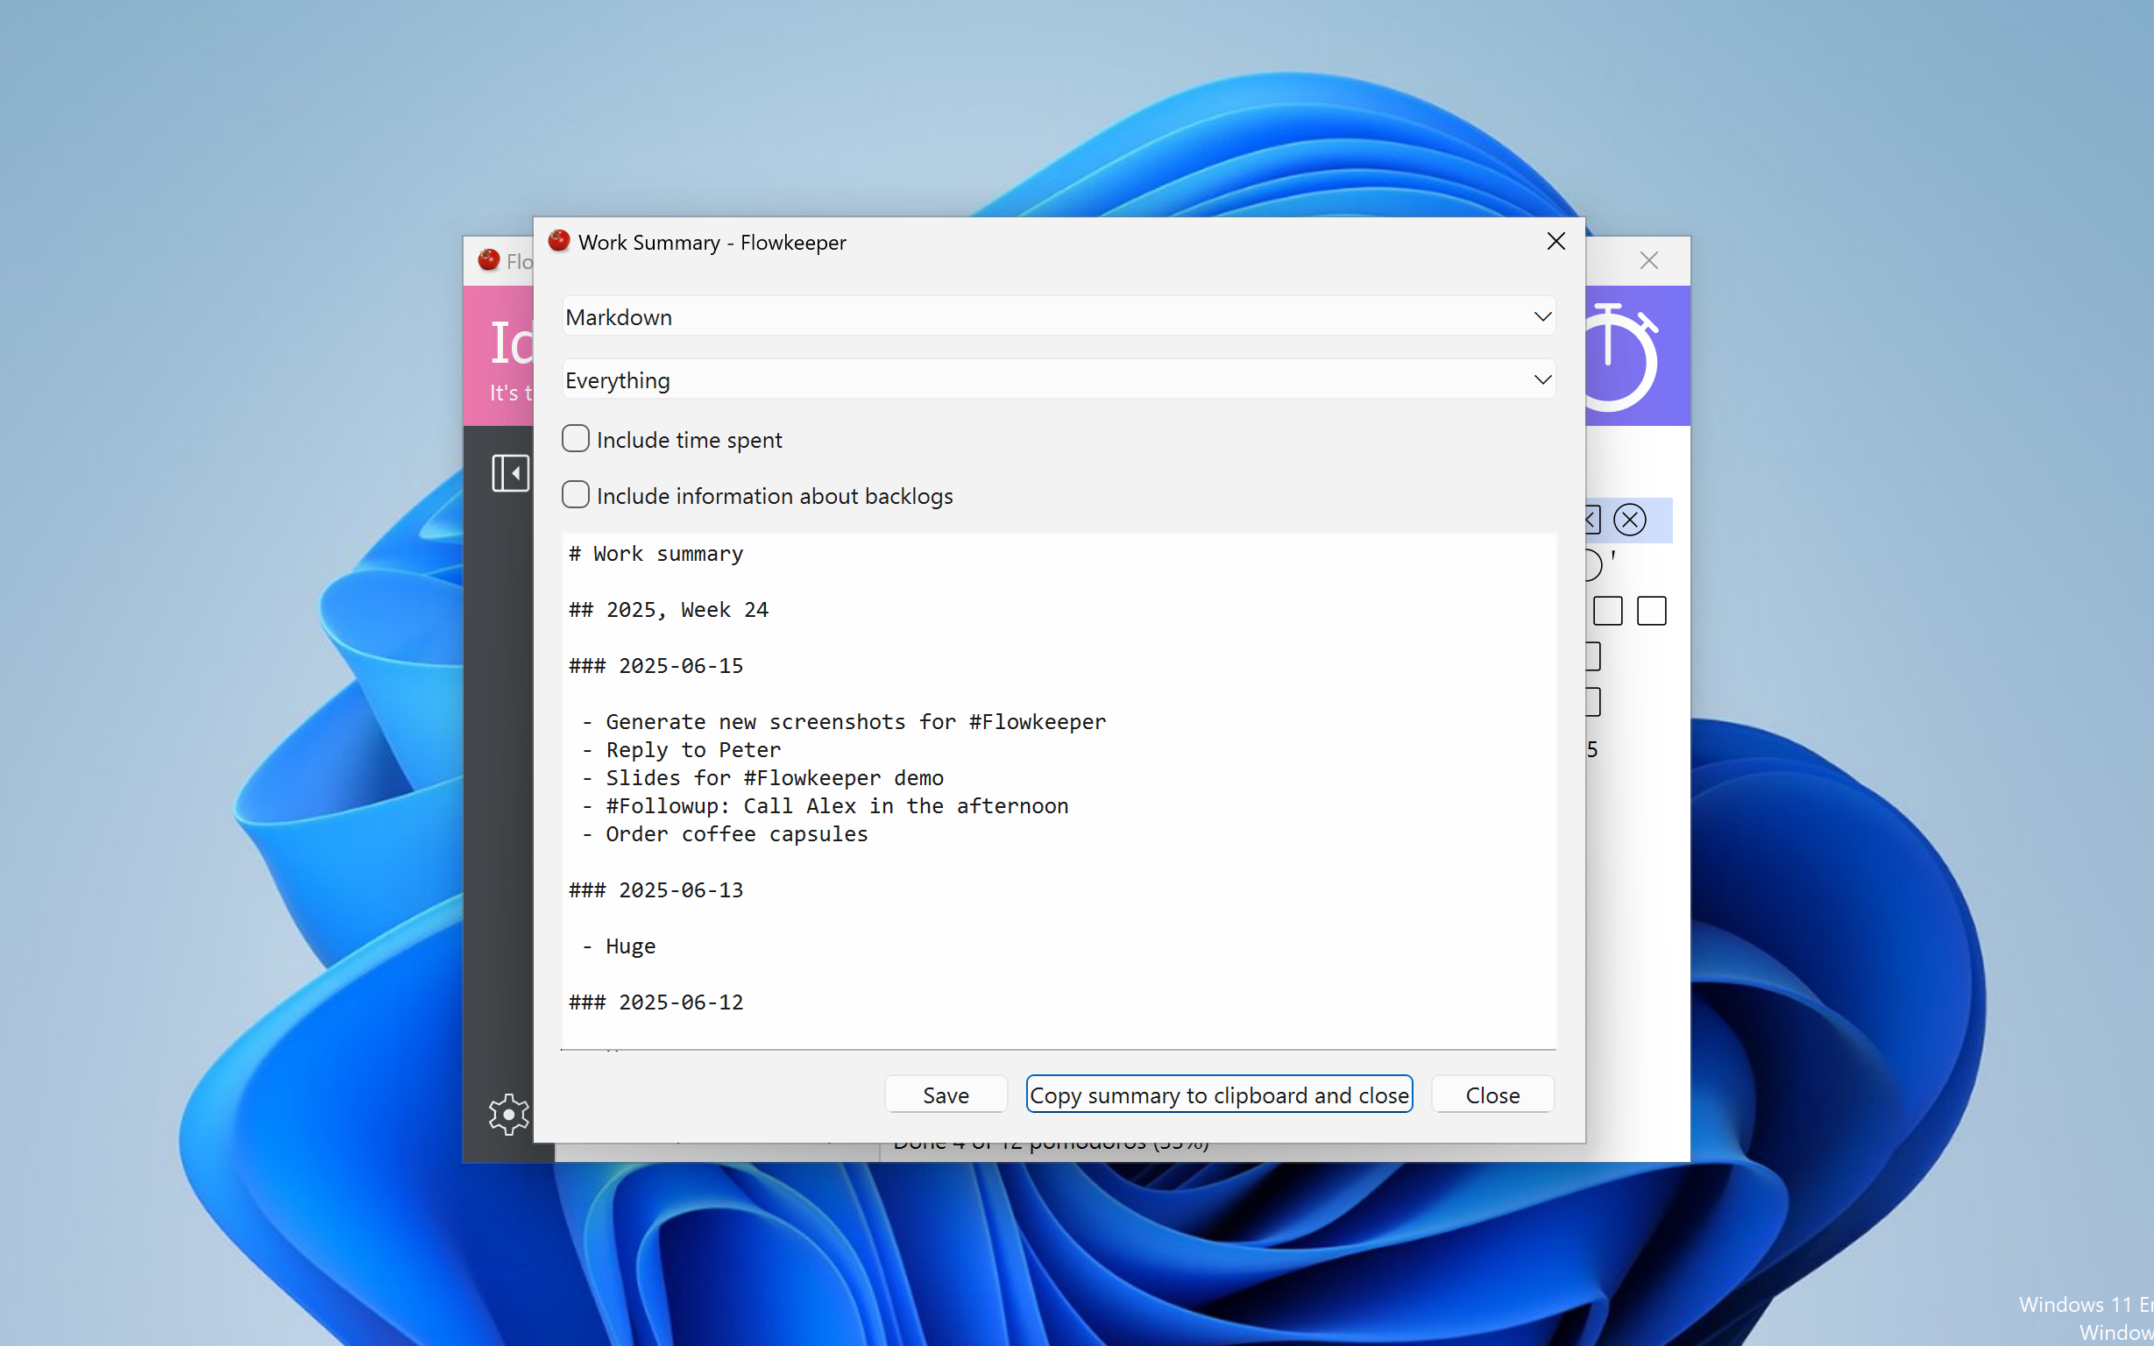Click the 'Huge' entry line
The image size is (2154, 1346).
coord(619,946)
